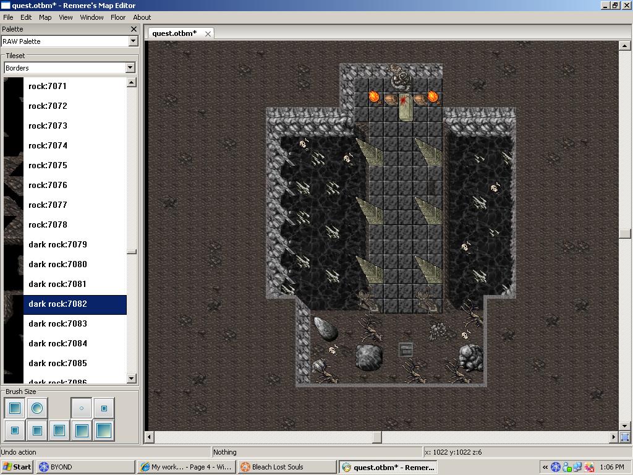Image resolution: width=633 pixels, height=475 pixels.
Task: Select dark rock:7080 in the list
Action: (x=65, y=264)
